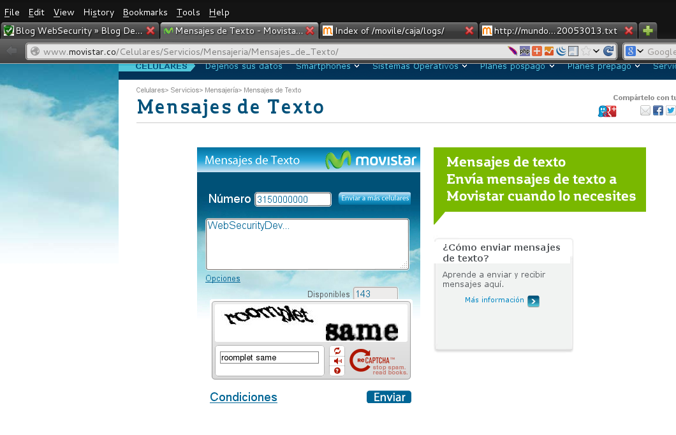Share the page via Google+ icon
The image size is (676, 435).
tap(607, 111)
